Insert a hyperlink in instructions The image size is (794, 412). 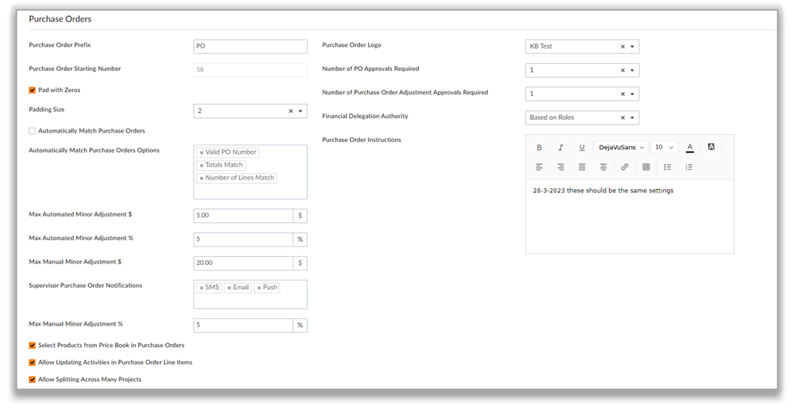point(625,167)
